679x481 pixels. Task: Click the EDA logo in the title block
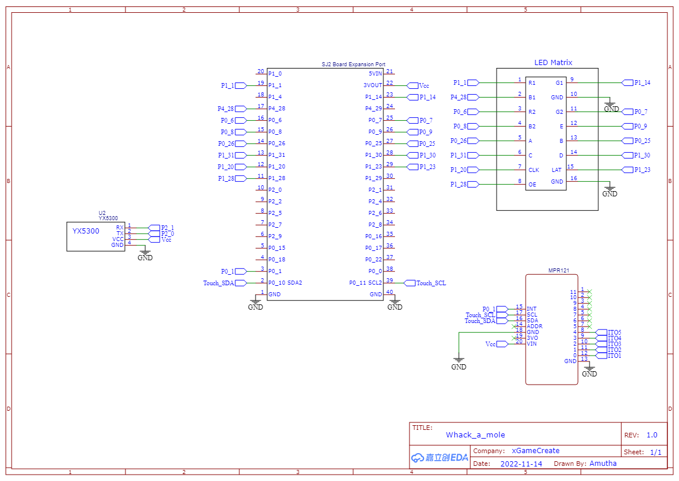440,458
